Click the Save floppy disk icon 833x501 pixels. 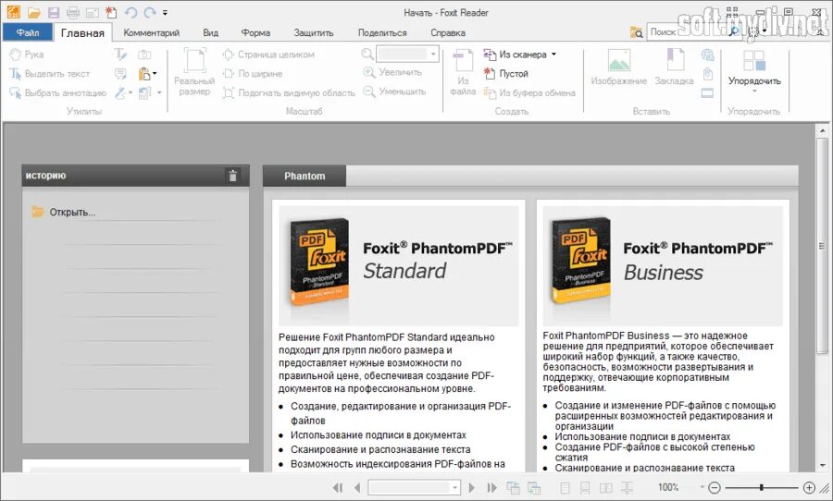click(x=53, y=12)
